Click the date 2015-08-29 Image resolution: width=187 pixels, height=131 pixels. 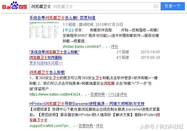click(150, 58)
